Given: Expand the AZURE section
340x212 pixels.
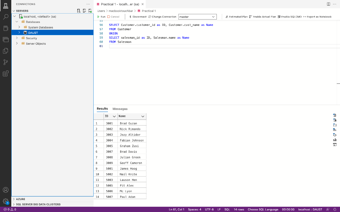Looking at the screenshot, I should (x=14, y=199).
